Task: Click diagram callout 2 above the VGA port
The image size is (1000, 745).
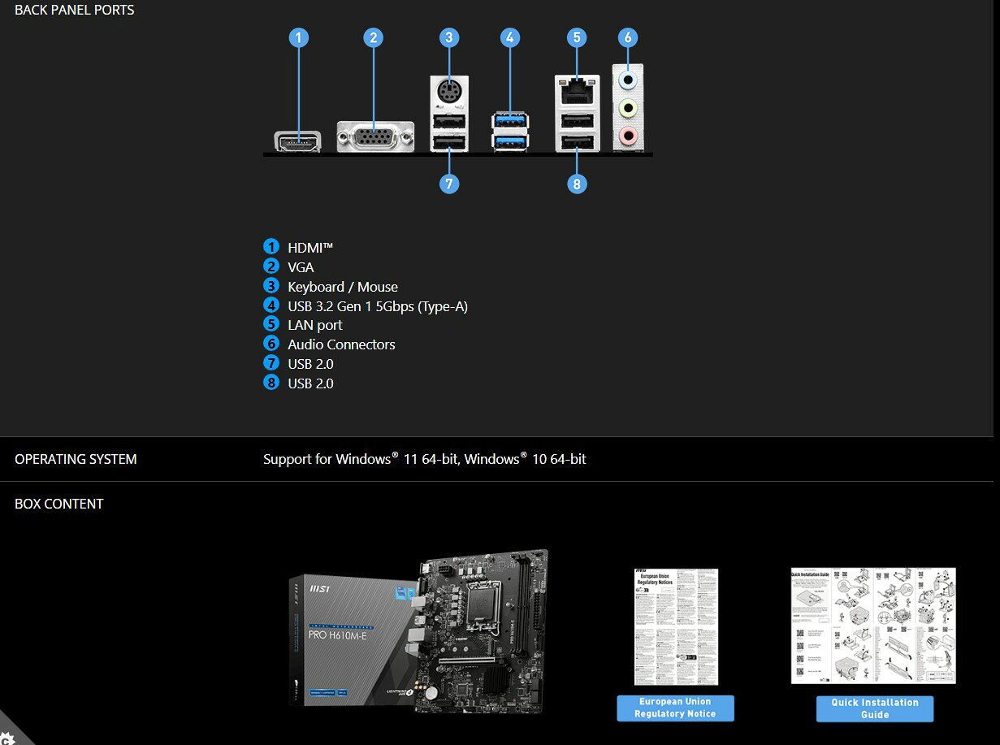Action: [373, 37]
